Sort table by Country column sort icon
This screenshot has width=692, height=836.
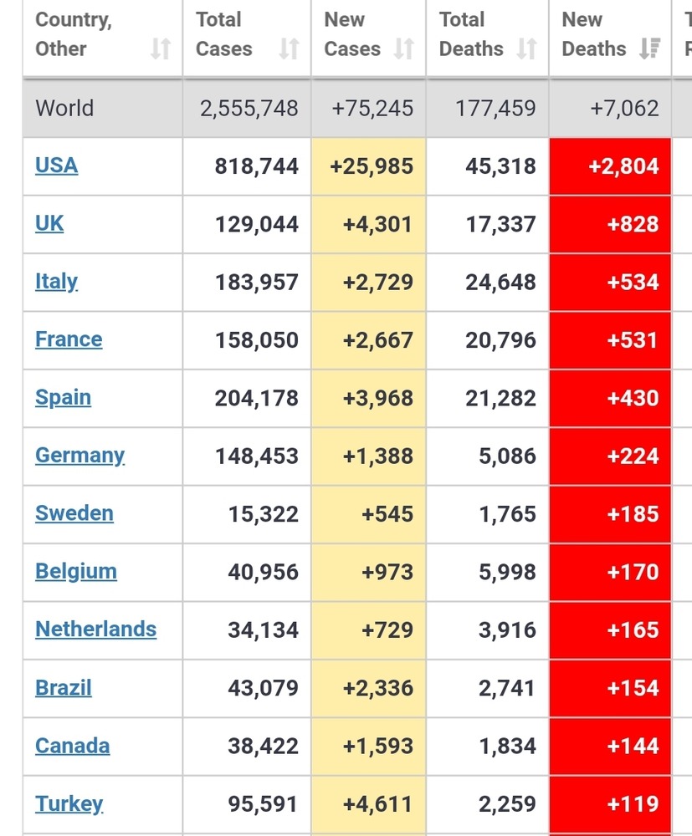[x=160, y=49]
